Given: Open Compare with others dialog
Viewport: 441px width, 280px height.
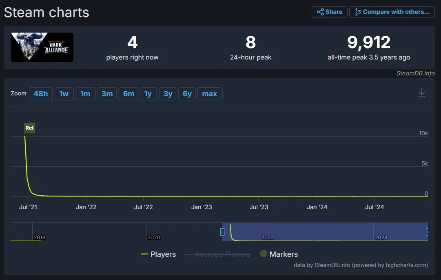Looking at the screenshot, I should pyautogui.click(x=392, y=12).
